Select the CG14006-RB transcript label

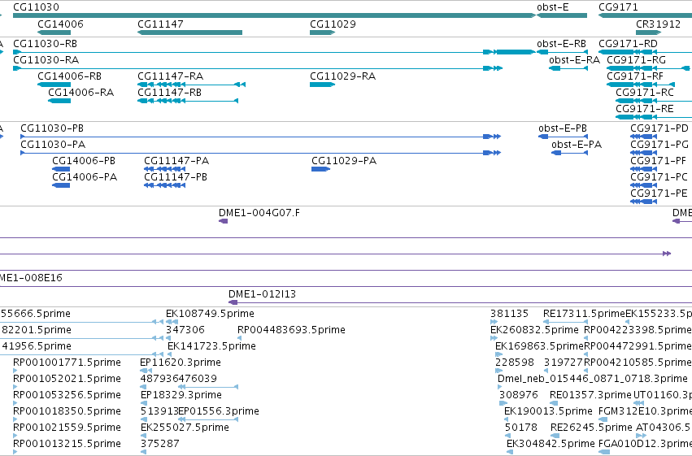[x=69, y=76]
